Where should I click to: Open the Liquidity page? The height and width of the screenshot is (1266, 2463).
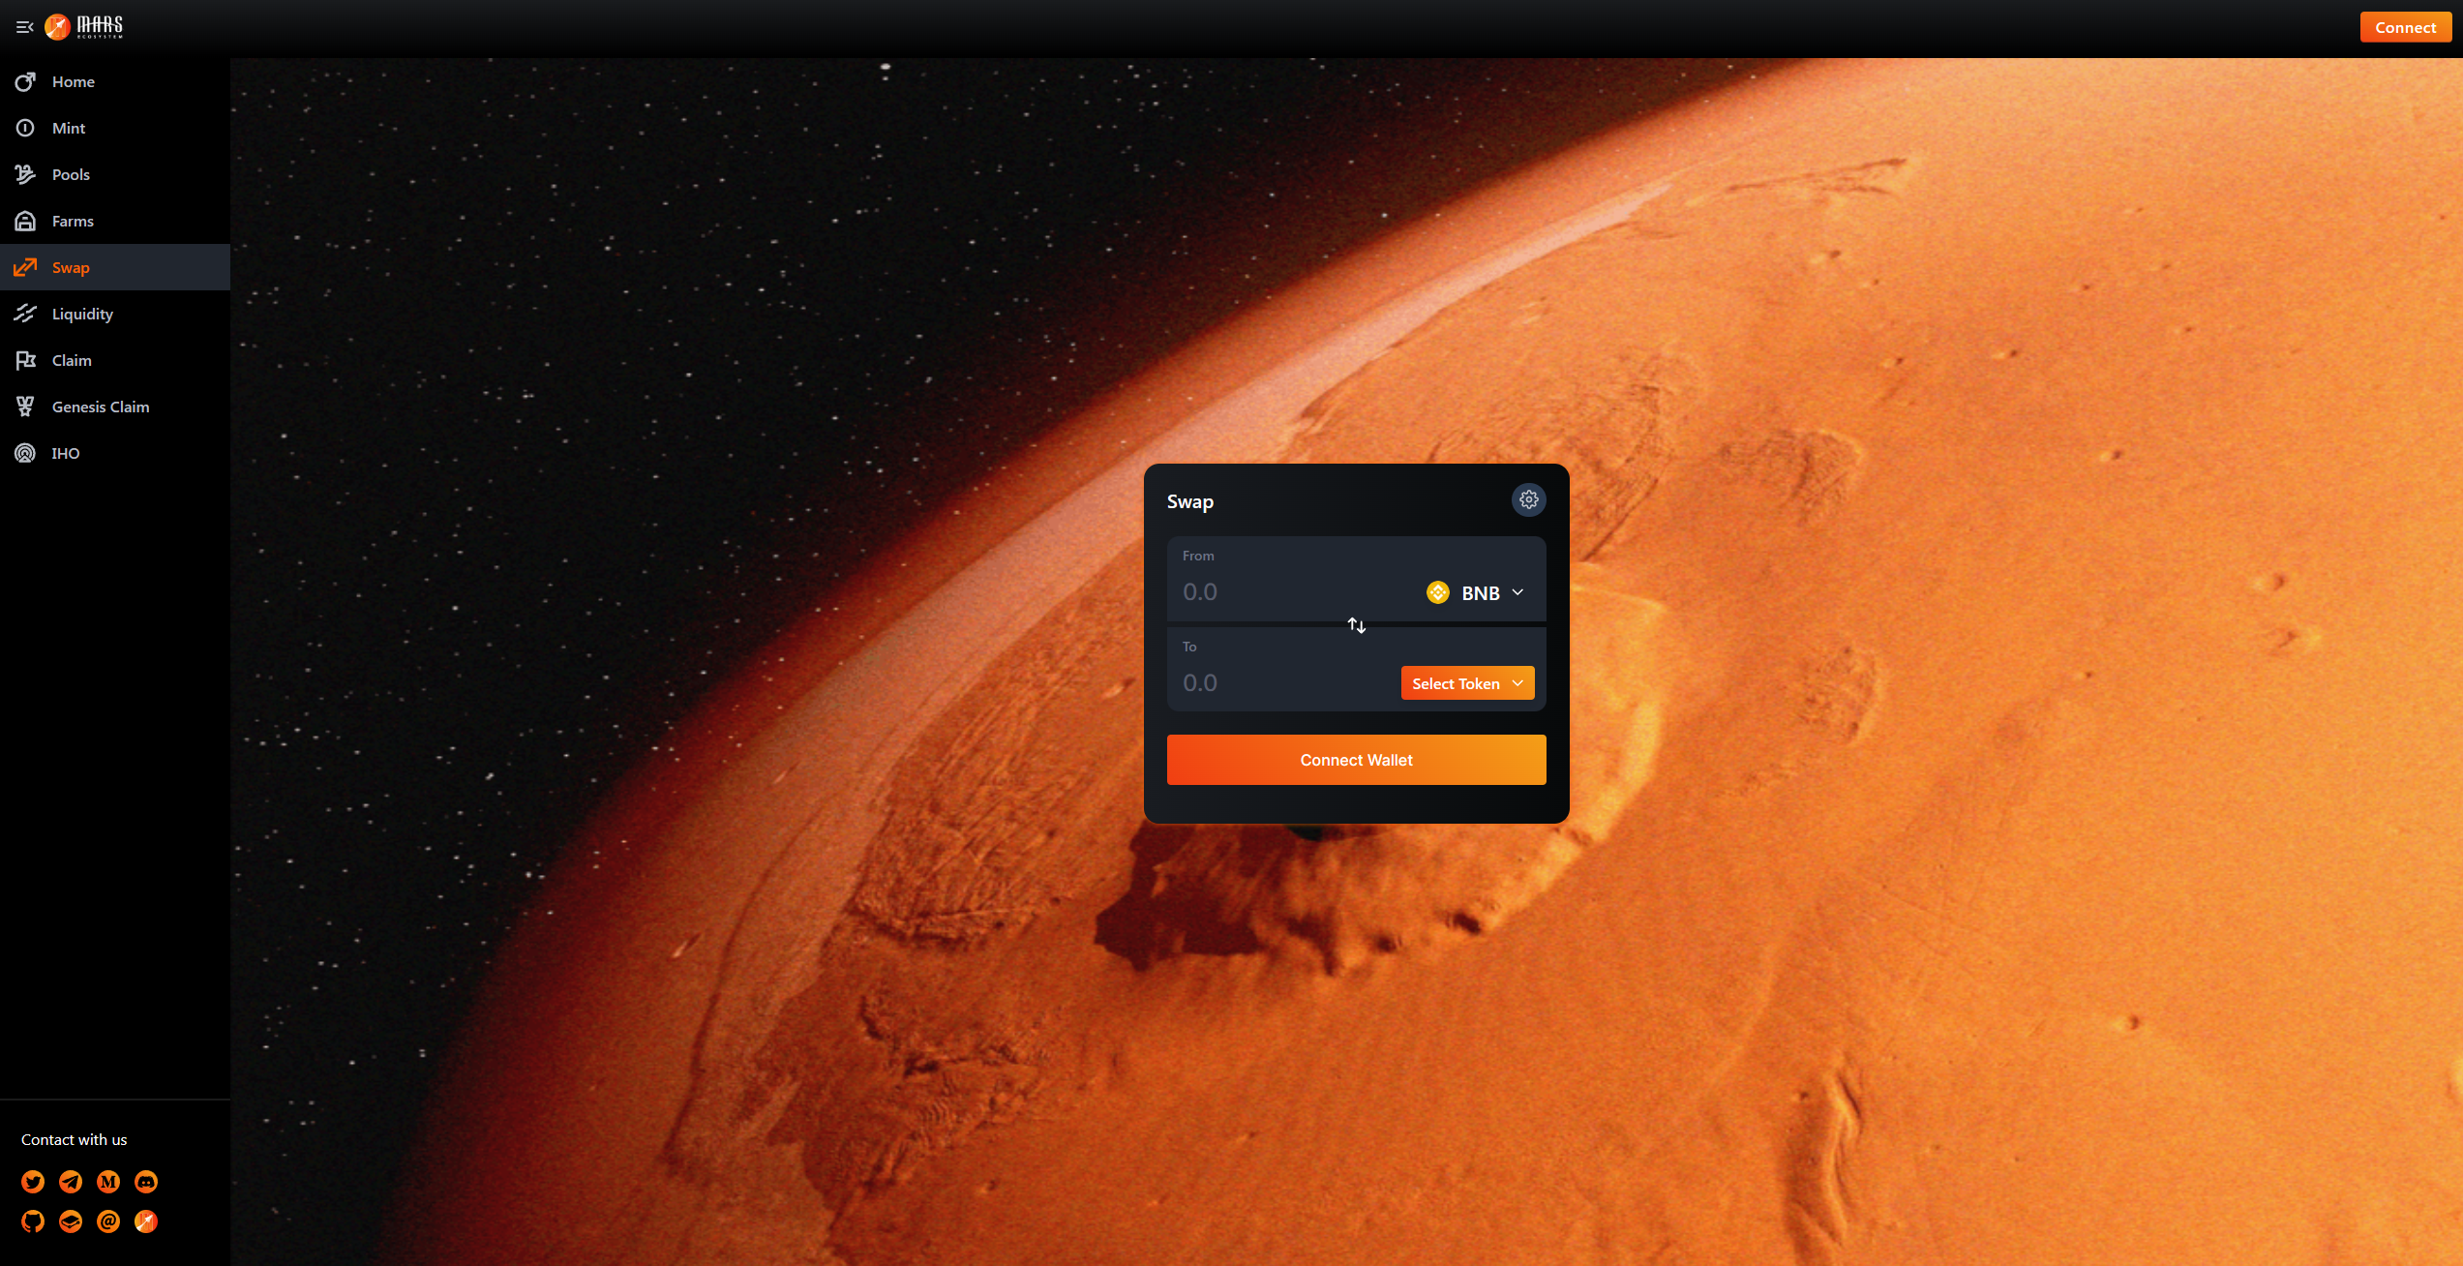tap(115, 314)
